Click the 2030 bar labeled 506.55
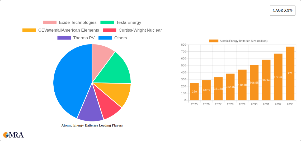Image resolution: width=301 pixels, height=141 pixels. pos(254,82)
